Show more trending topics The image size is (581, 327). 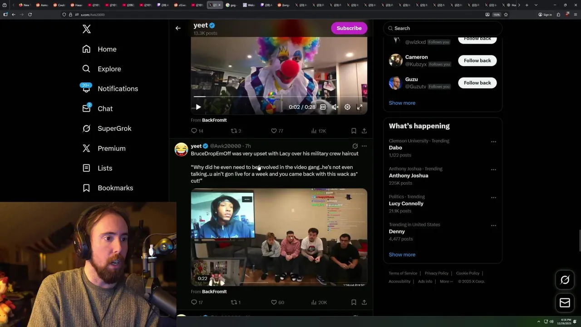[402, 255]
